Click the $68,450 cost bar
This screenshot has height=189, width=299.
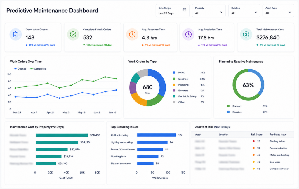click(62, 135)
